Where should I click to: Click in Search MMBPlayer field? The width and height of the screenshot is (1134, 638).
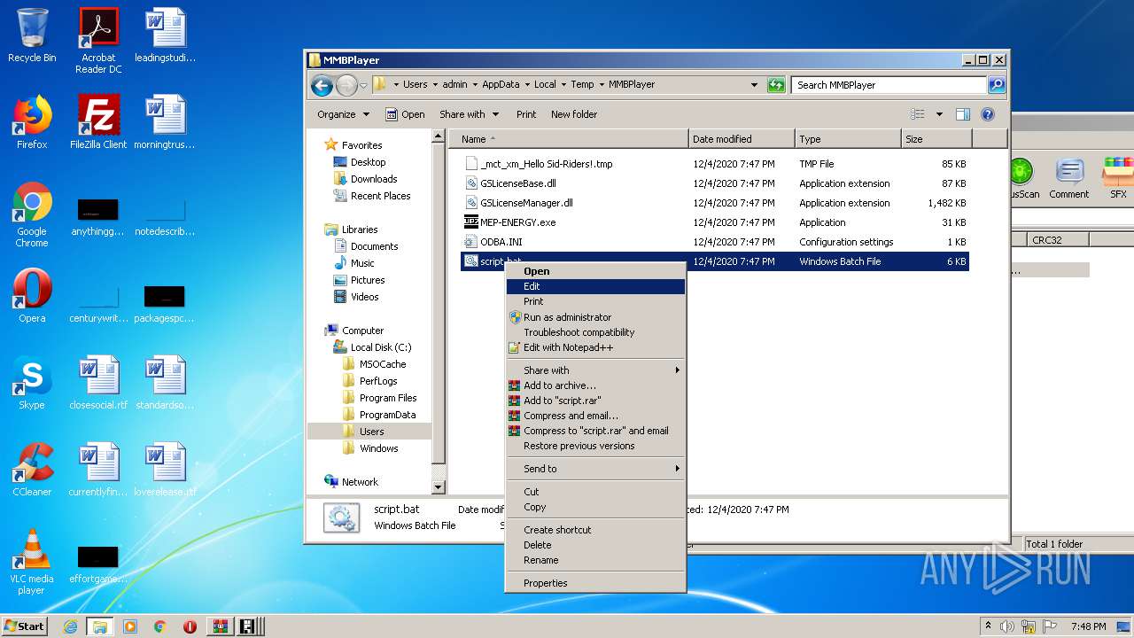click(x=889, y=85)
